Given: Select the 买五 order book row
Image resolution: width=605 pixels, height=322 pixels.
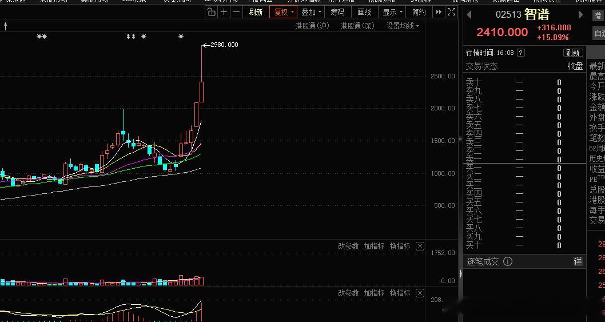Looking at the screenshot, I should coord(524,202).
